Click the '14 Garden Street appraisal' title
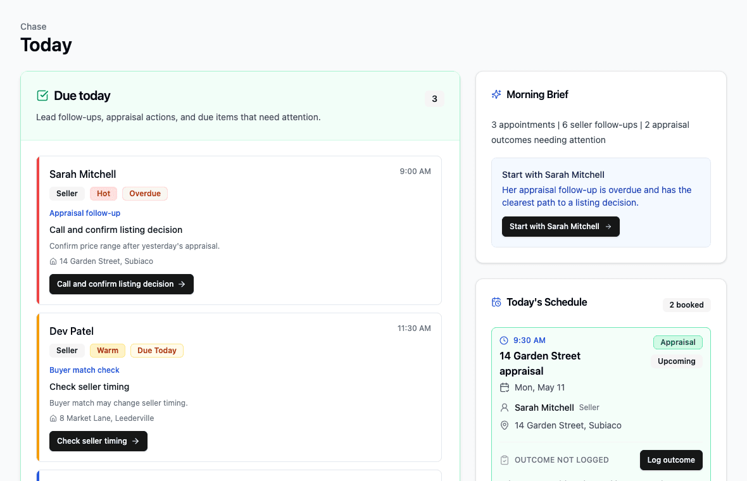The height and width of the screenshot is (481, 747). [540, 364]
